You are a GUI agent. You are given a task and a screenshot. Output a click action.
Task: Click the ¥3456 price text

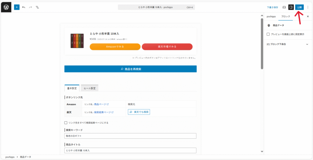(93, 39)
